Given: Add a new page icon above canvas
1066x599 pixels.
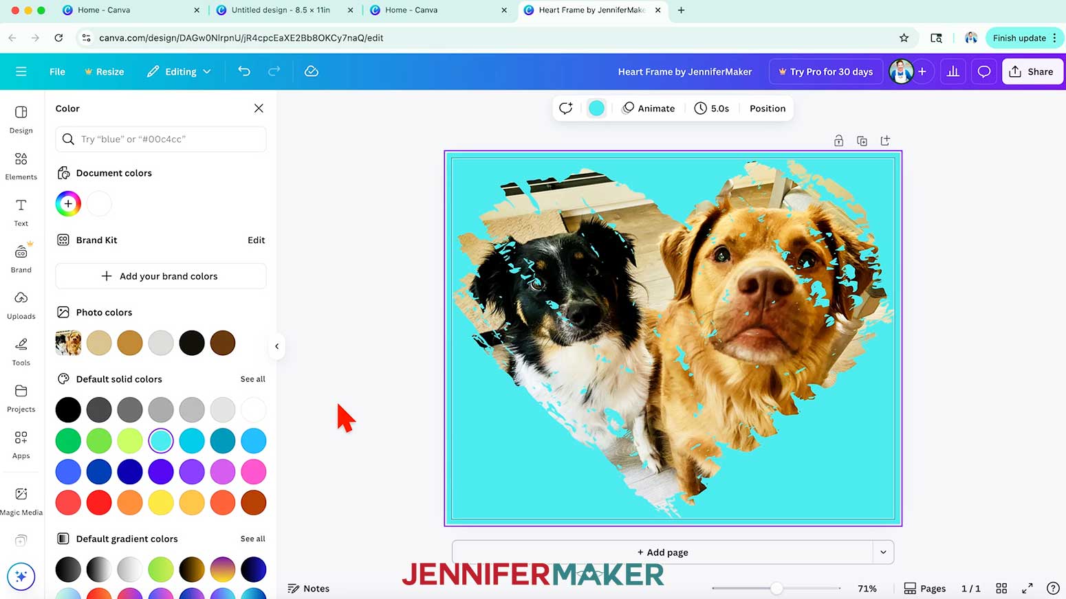Looking at the screenshot, I should tap(885, 141).
